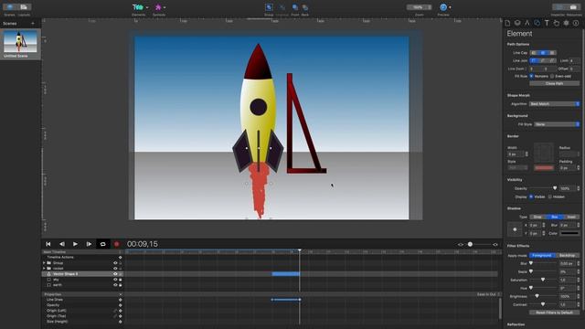Open the Identity inspector tab icon
585x329 pixels.
click(576, 23)
